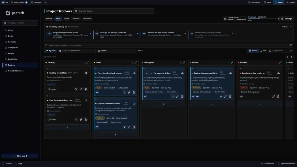Image resolution: width=297 pixels, height=167 pixels.
Task: Toggle eye on Existing project task card
Action: [x=86, y=73]
